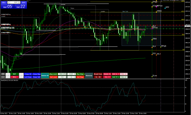Click the Edit TP >> button
Viewport: 191px width, 115px height.
click(x=116, y=77)
